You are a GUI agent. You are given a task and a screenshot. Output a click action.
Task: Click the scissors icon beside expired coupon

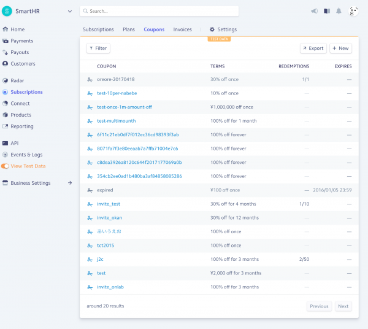pos(90,190)
